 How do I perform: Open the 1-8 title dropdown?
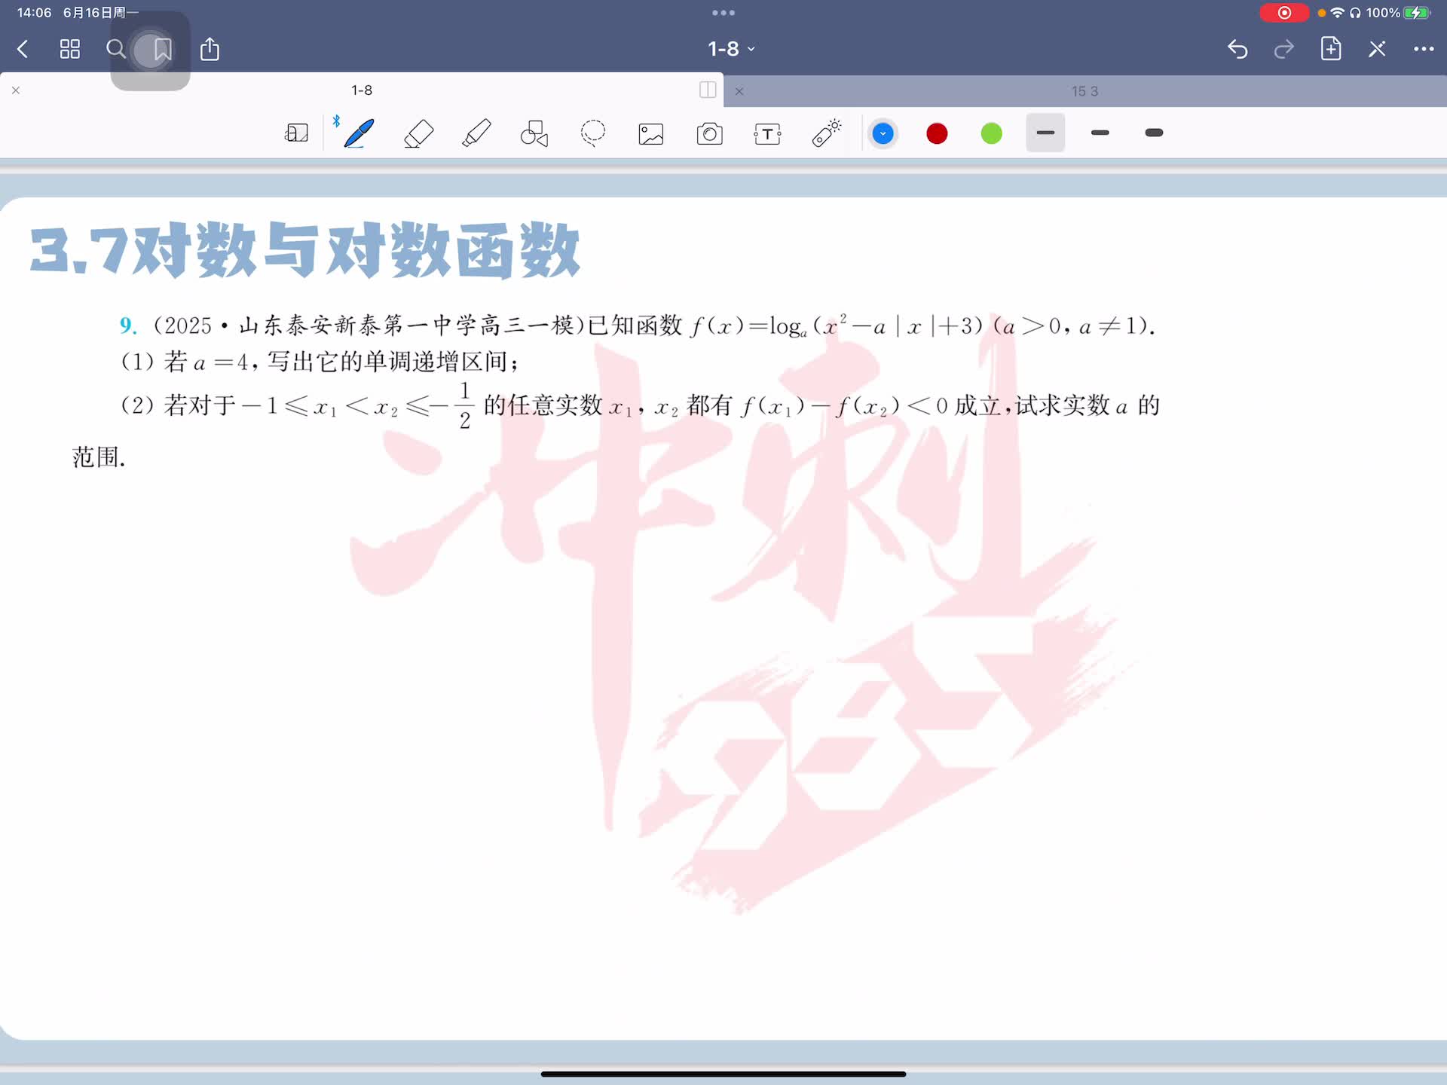coord(730,49)
